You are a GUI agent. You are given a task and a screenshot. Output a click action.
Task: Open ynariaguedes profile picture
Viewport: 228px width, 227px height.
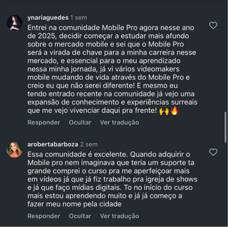coord(14,23)
